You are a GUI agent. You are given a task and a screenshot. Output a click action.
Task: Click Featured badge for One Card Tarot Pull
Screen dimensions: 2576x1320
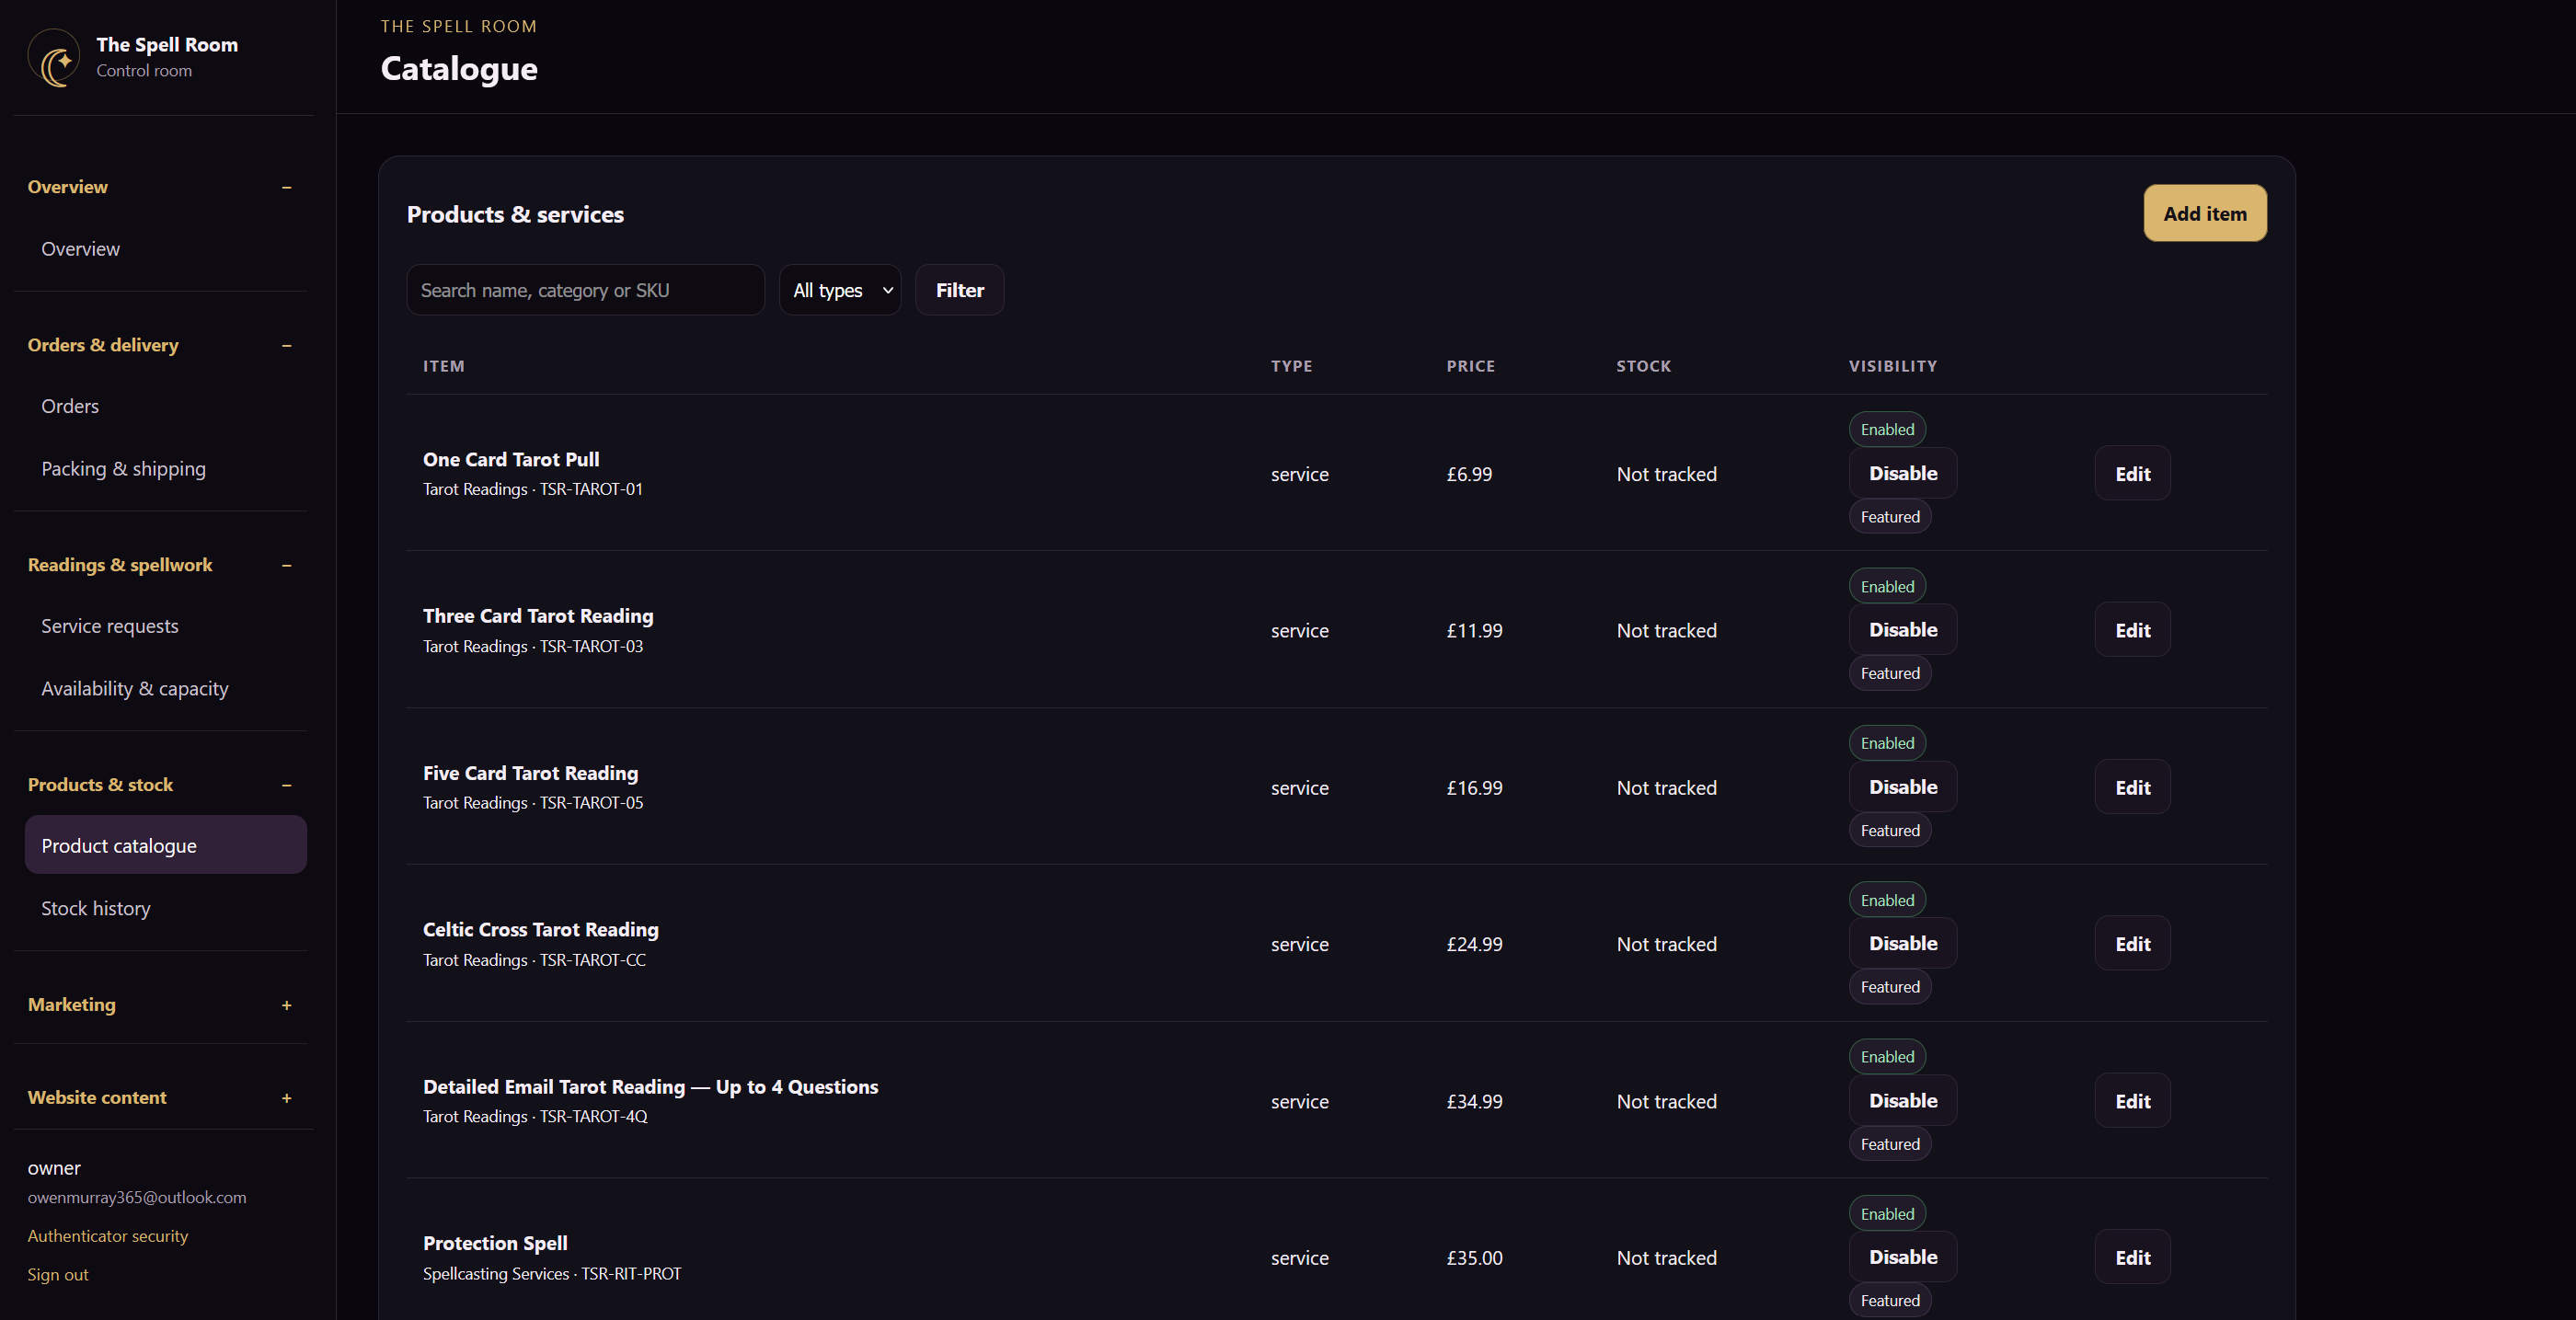click(1890, 517)
